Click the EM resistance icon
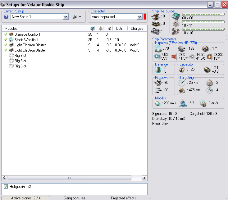The image size is (228, 200). click(x=157, y=57)
